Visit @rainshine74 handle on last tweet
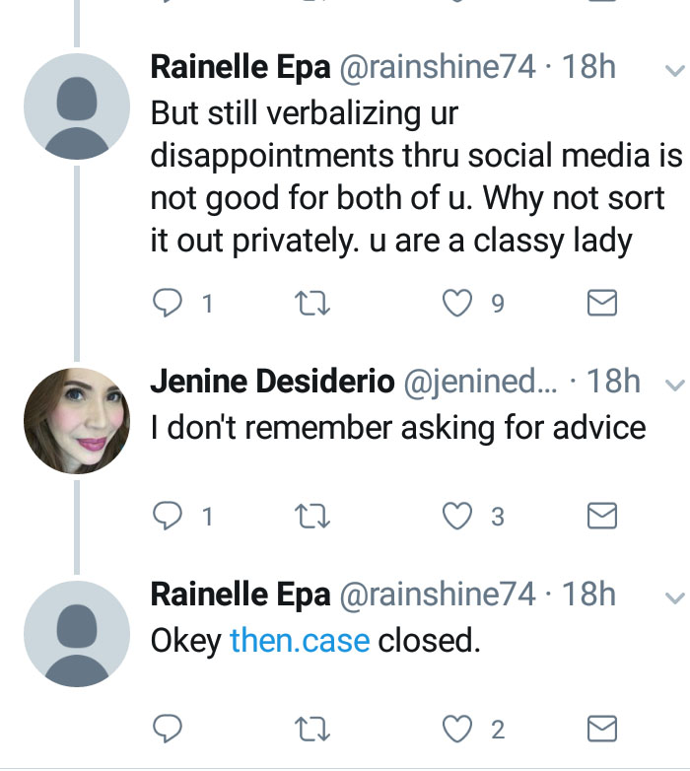690x771 pixels. point(437,595)
